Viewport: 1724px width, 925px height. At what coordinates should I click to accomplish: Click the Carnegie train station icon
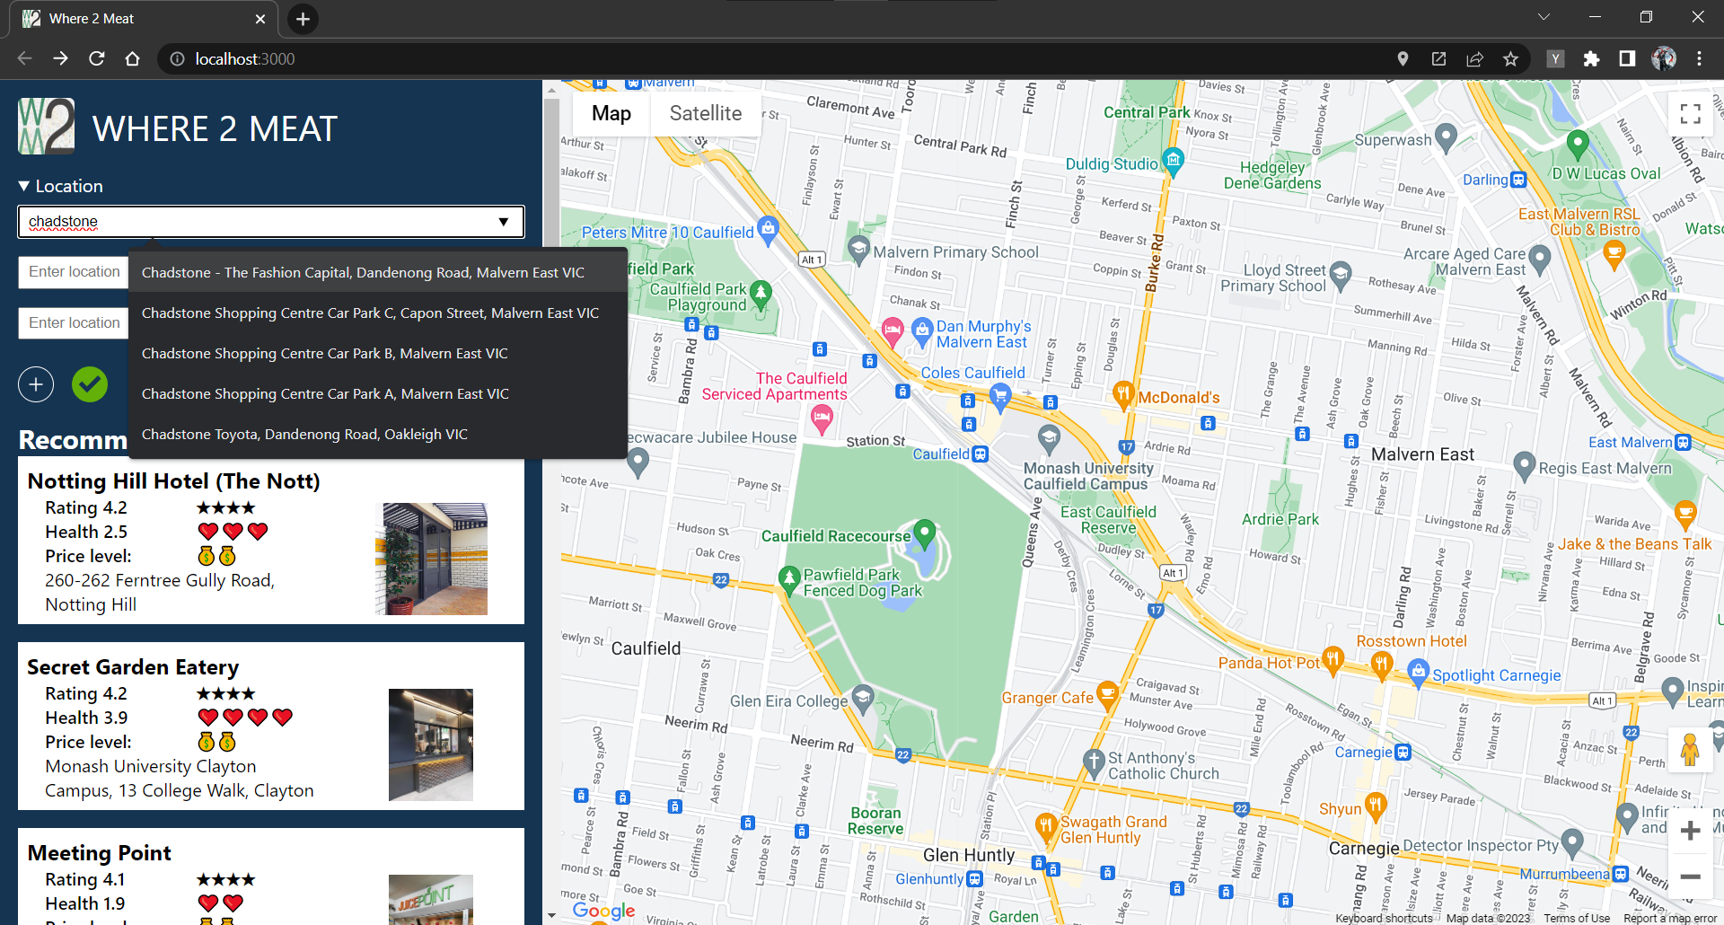[x=1403, y=753]
